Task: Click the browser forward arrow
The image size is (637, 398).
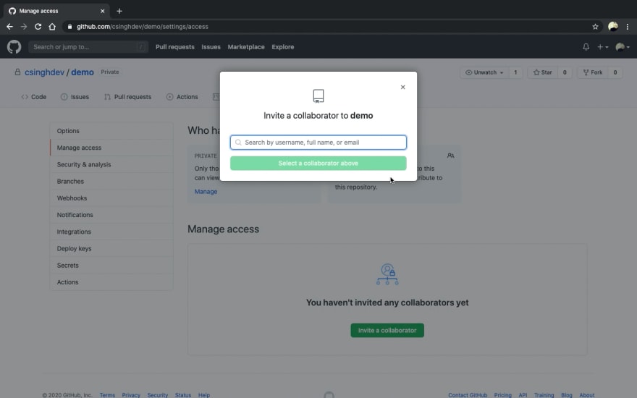Action: [24, 26]
